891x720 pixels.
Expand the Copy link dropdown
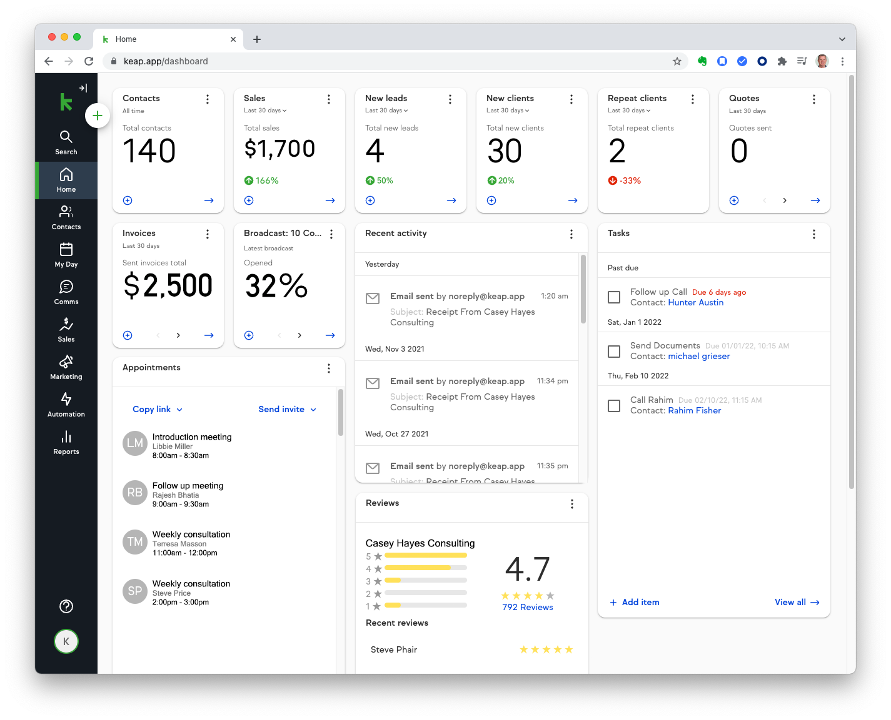(x=158, y=410)
